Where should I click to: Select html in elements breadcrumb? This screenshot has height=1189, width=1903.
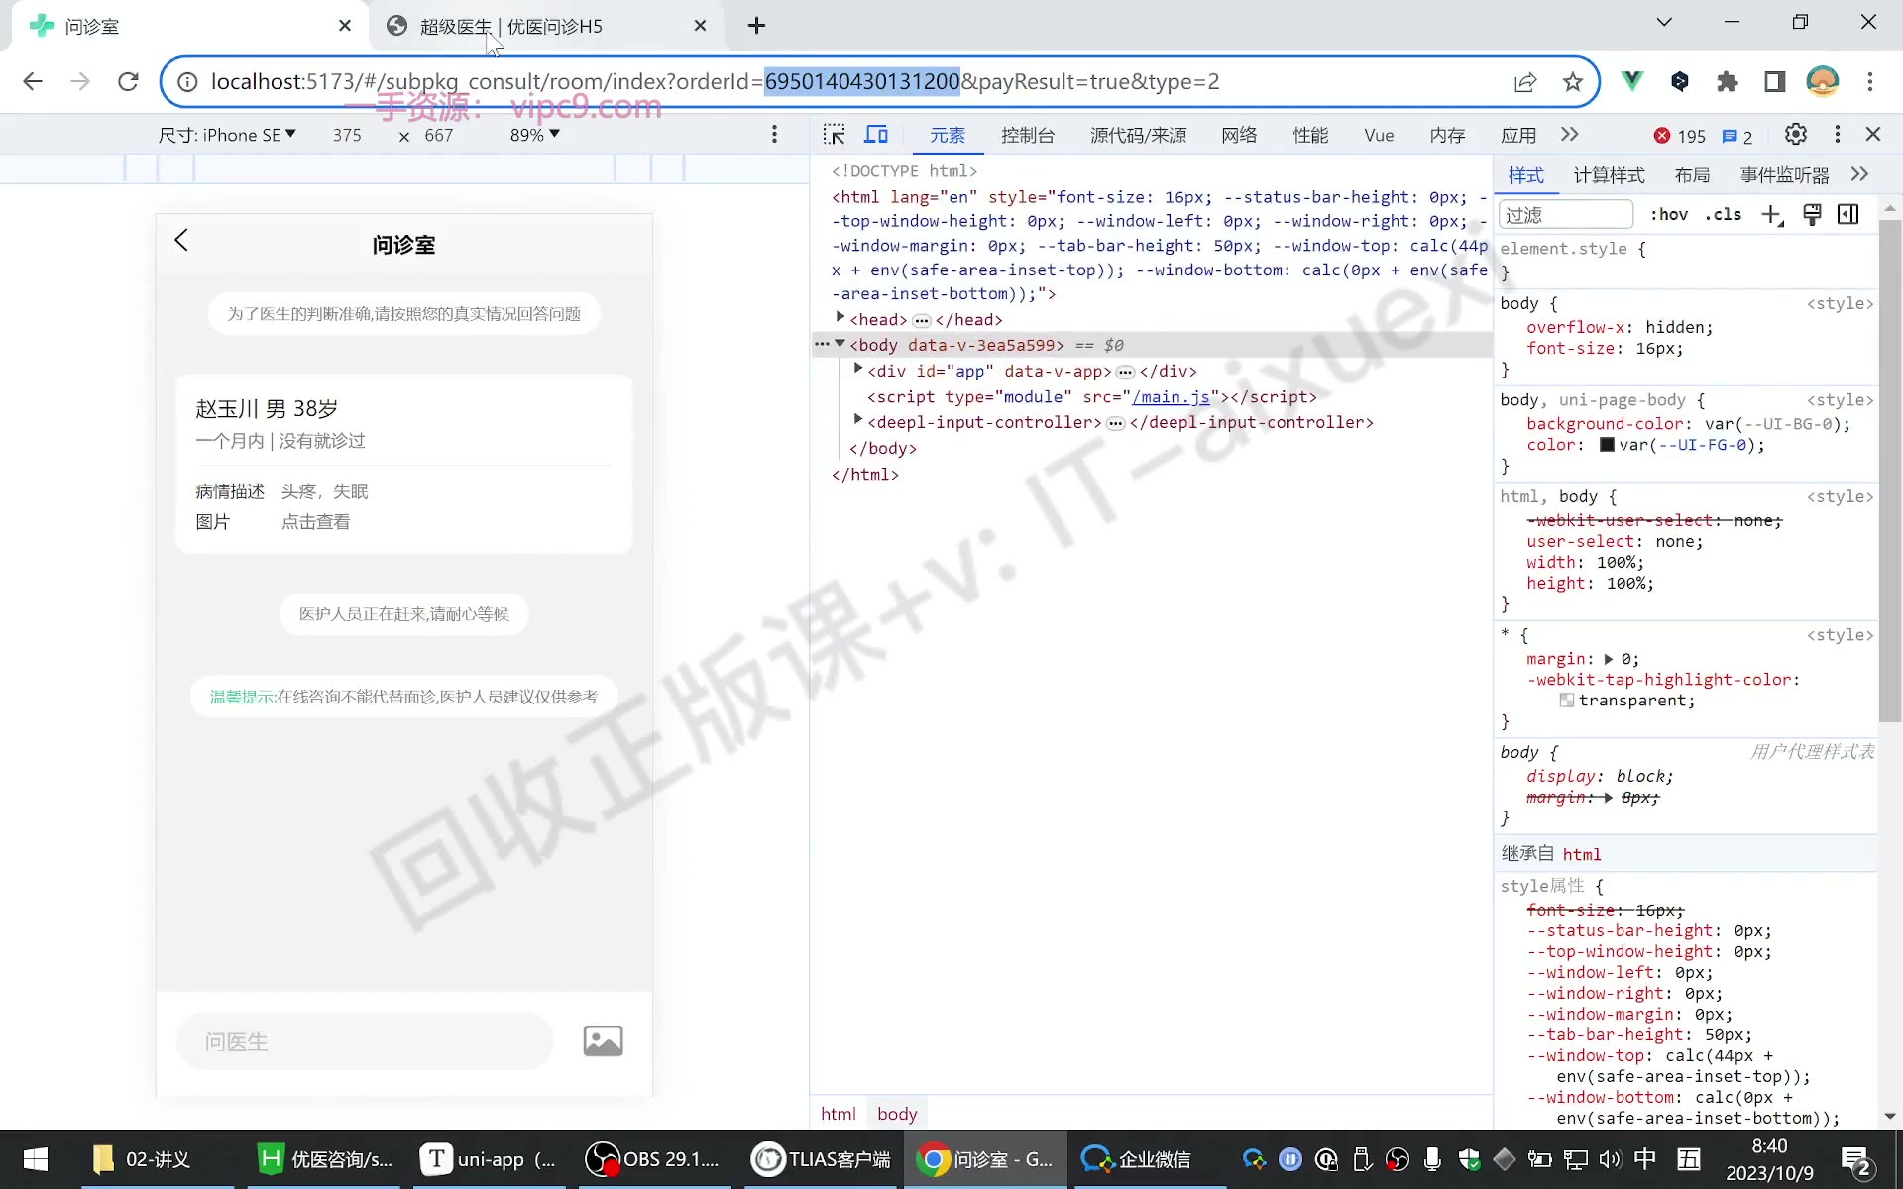pos(839,1114)
